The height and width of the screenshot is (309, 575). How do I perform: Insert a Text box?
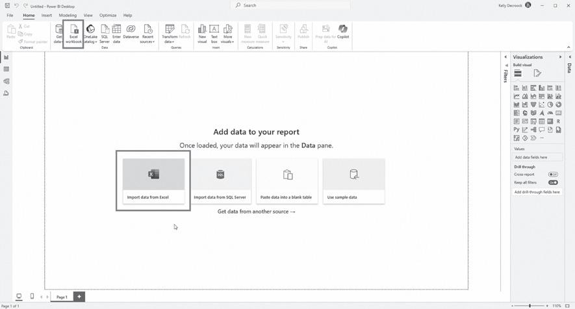[x=214, y=34]
